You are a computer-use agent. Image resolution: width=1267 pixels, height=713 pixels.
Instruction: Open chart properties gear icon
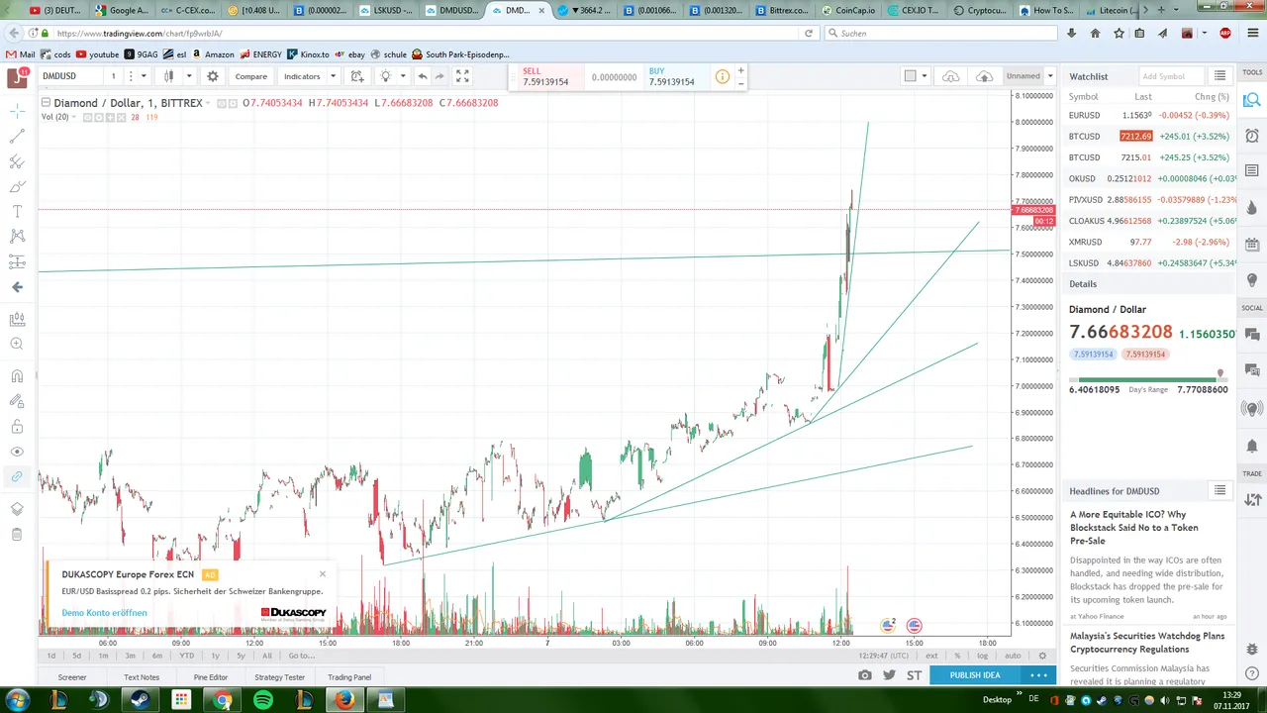(x=213, y=76)
